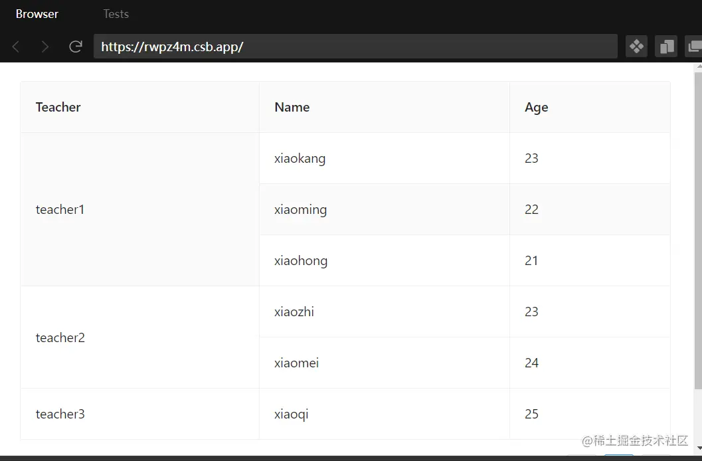Screen dimensions: 702x461
Task: Select the teacher1 merged cell
Action: [x=60, y=210]
